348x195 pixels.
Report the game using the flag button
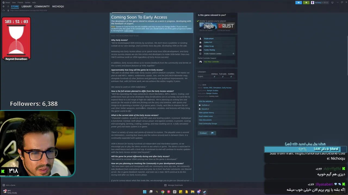pyautogui.click(x=212, y=133)
